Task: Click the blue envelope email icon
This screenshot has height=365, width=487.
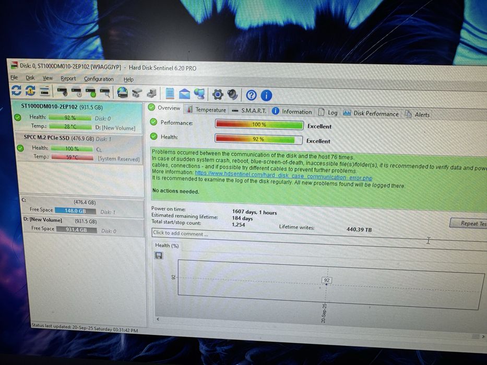Action: coord(184,94)
